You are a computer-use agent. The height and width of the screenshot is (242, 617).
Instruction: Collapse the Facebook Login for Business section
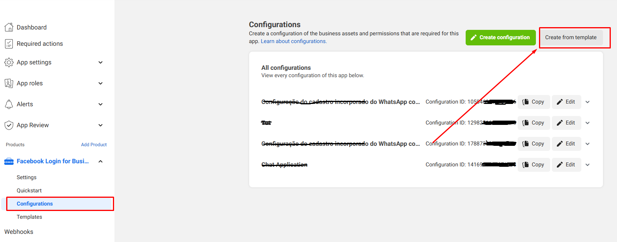(101, 161)
